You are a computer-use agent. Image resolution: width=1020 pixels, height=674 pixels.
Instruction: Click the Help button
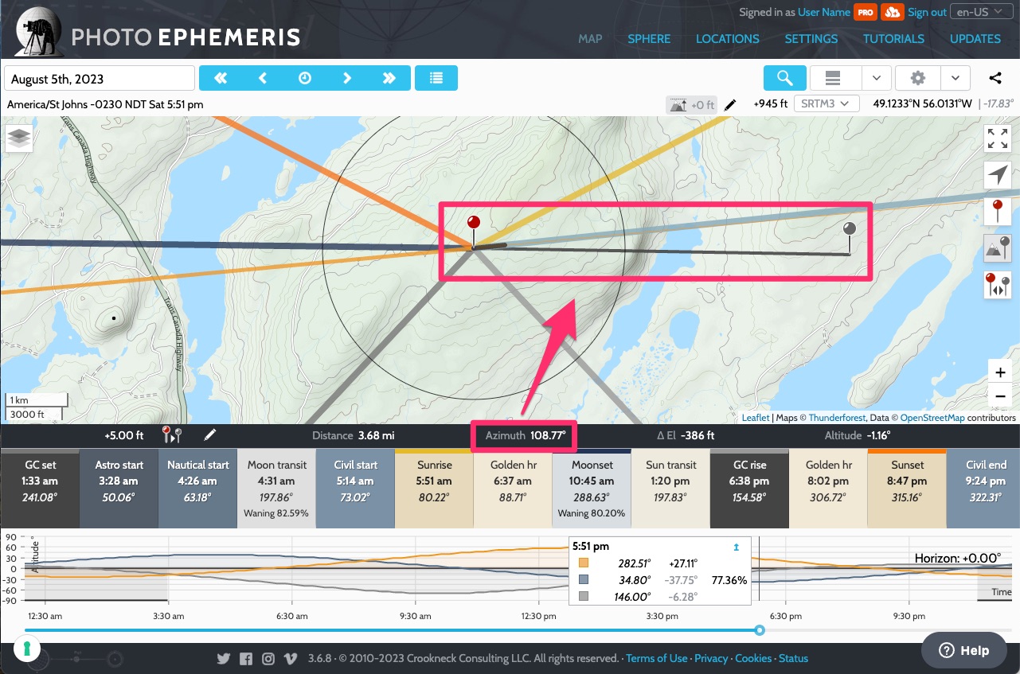964,650
